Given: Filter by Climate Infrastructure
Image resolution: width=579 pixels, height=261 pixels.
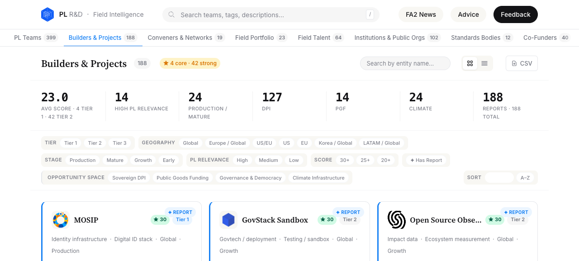Looking at the screenshot, I should point(318,178).
